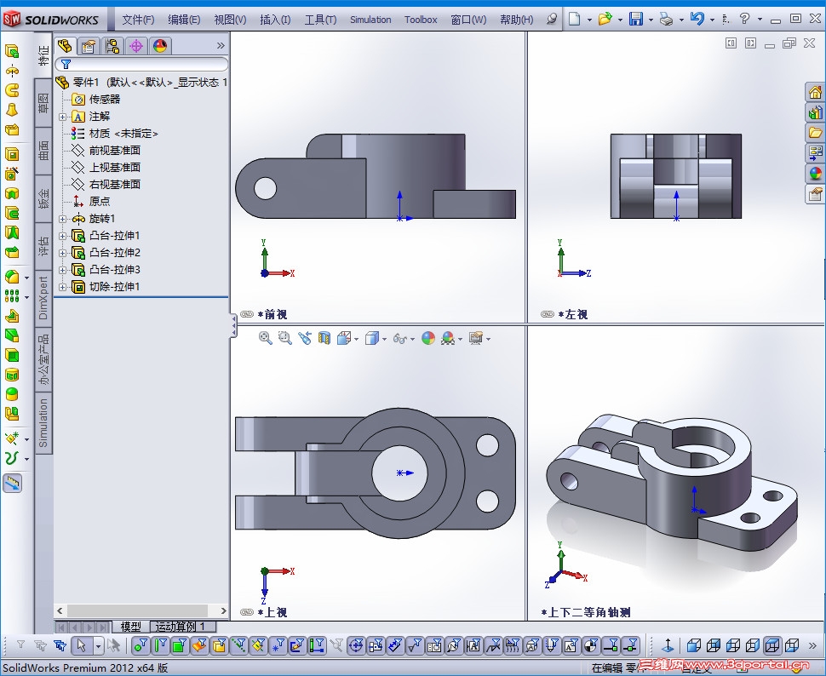Toggle the filter sketch points button
Image resolution: width=826 pixels, height=676 pixels.
click(277, 644)
